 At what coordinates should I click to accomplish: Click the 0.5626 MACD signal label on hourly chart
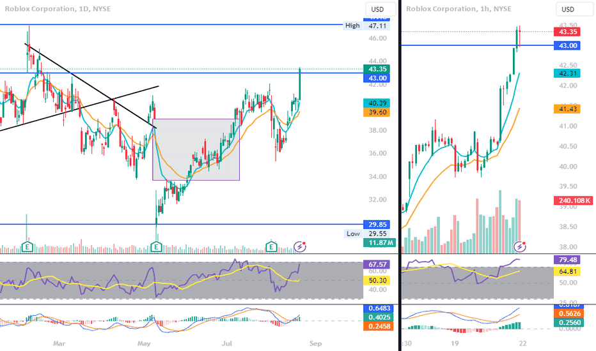click(x=569, y=313)
